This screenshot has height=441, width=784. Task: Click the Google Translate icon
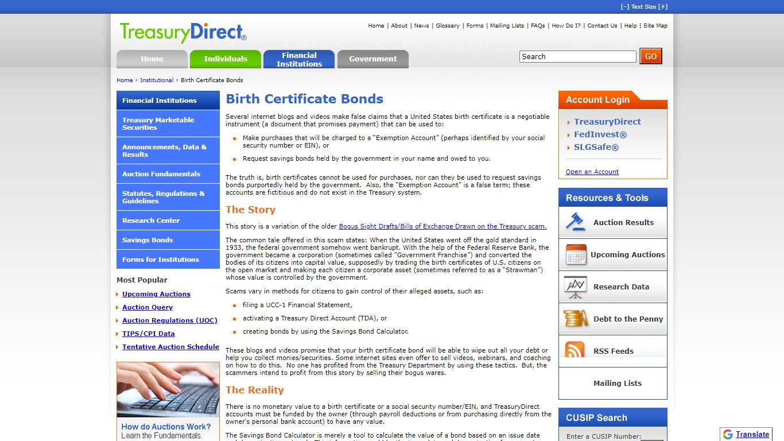(x=728, y=434)
